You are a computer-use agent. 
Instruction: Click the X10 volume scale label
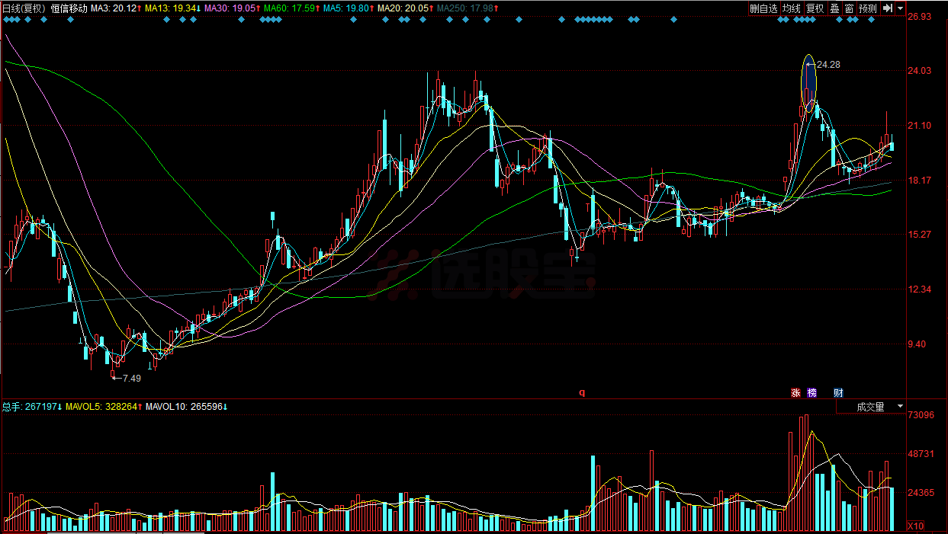click(x=914, y=526)
